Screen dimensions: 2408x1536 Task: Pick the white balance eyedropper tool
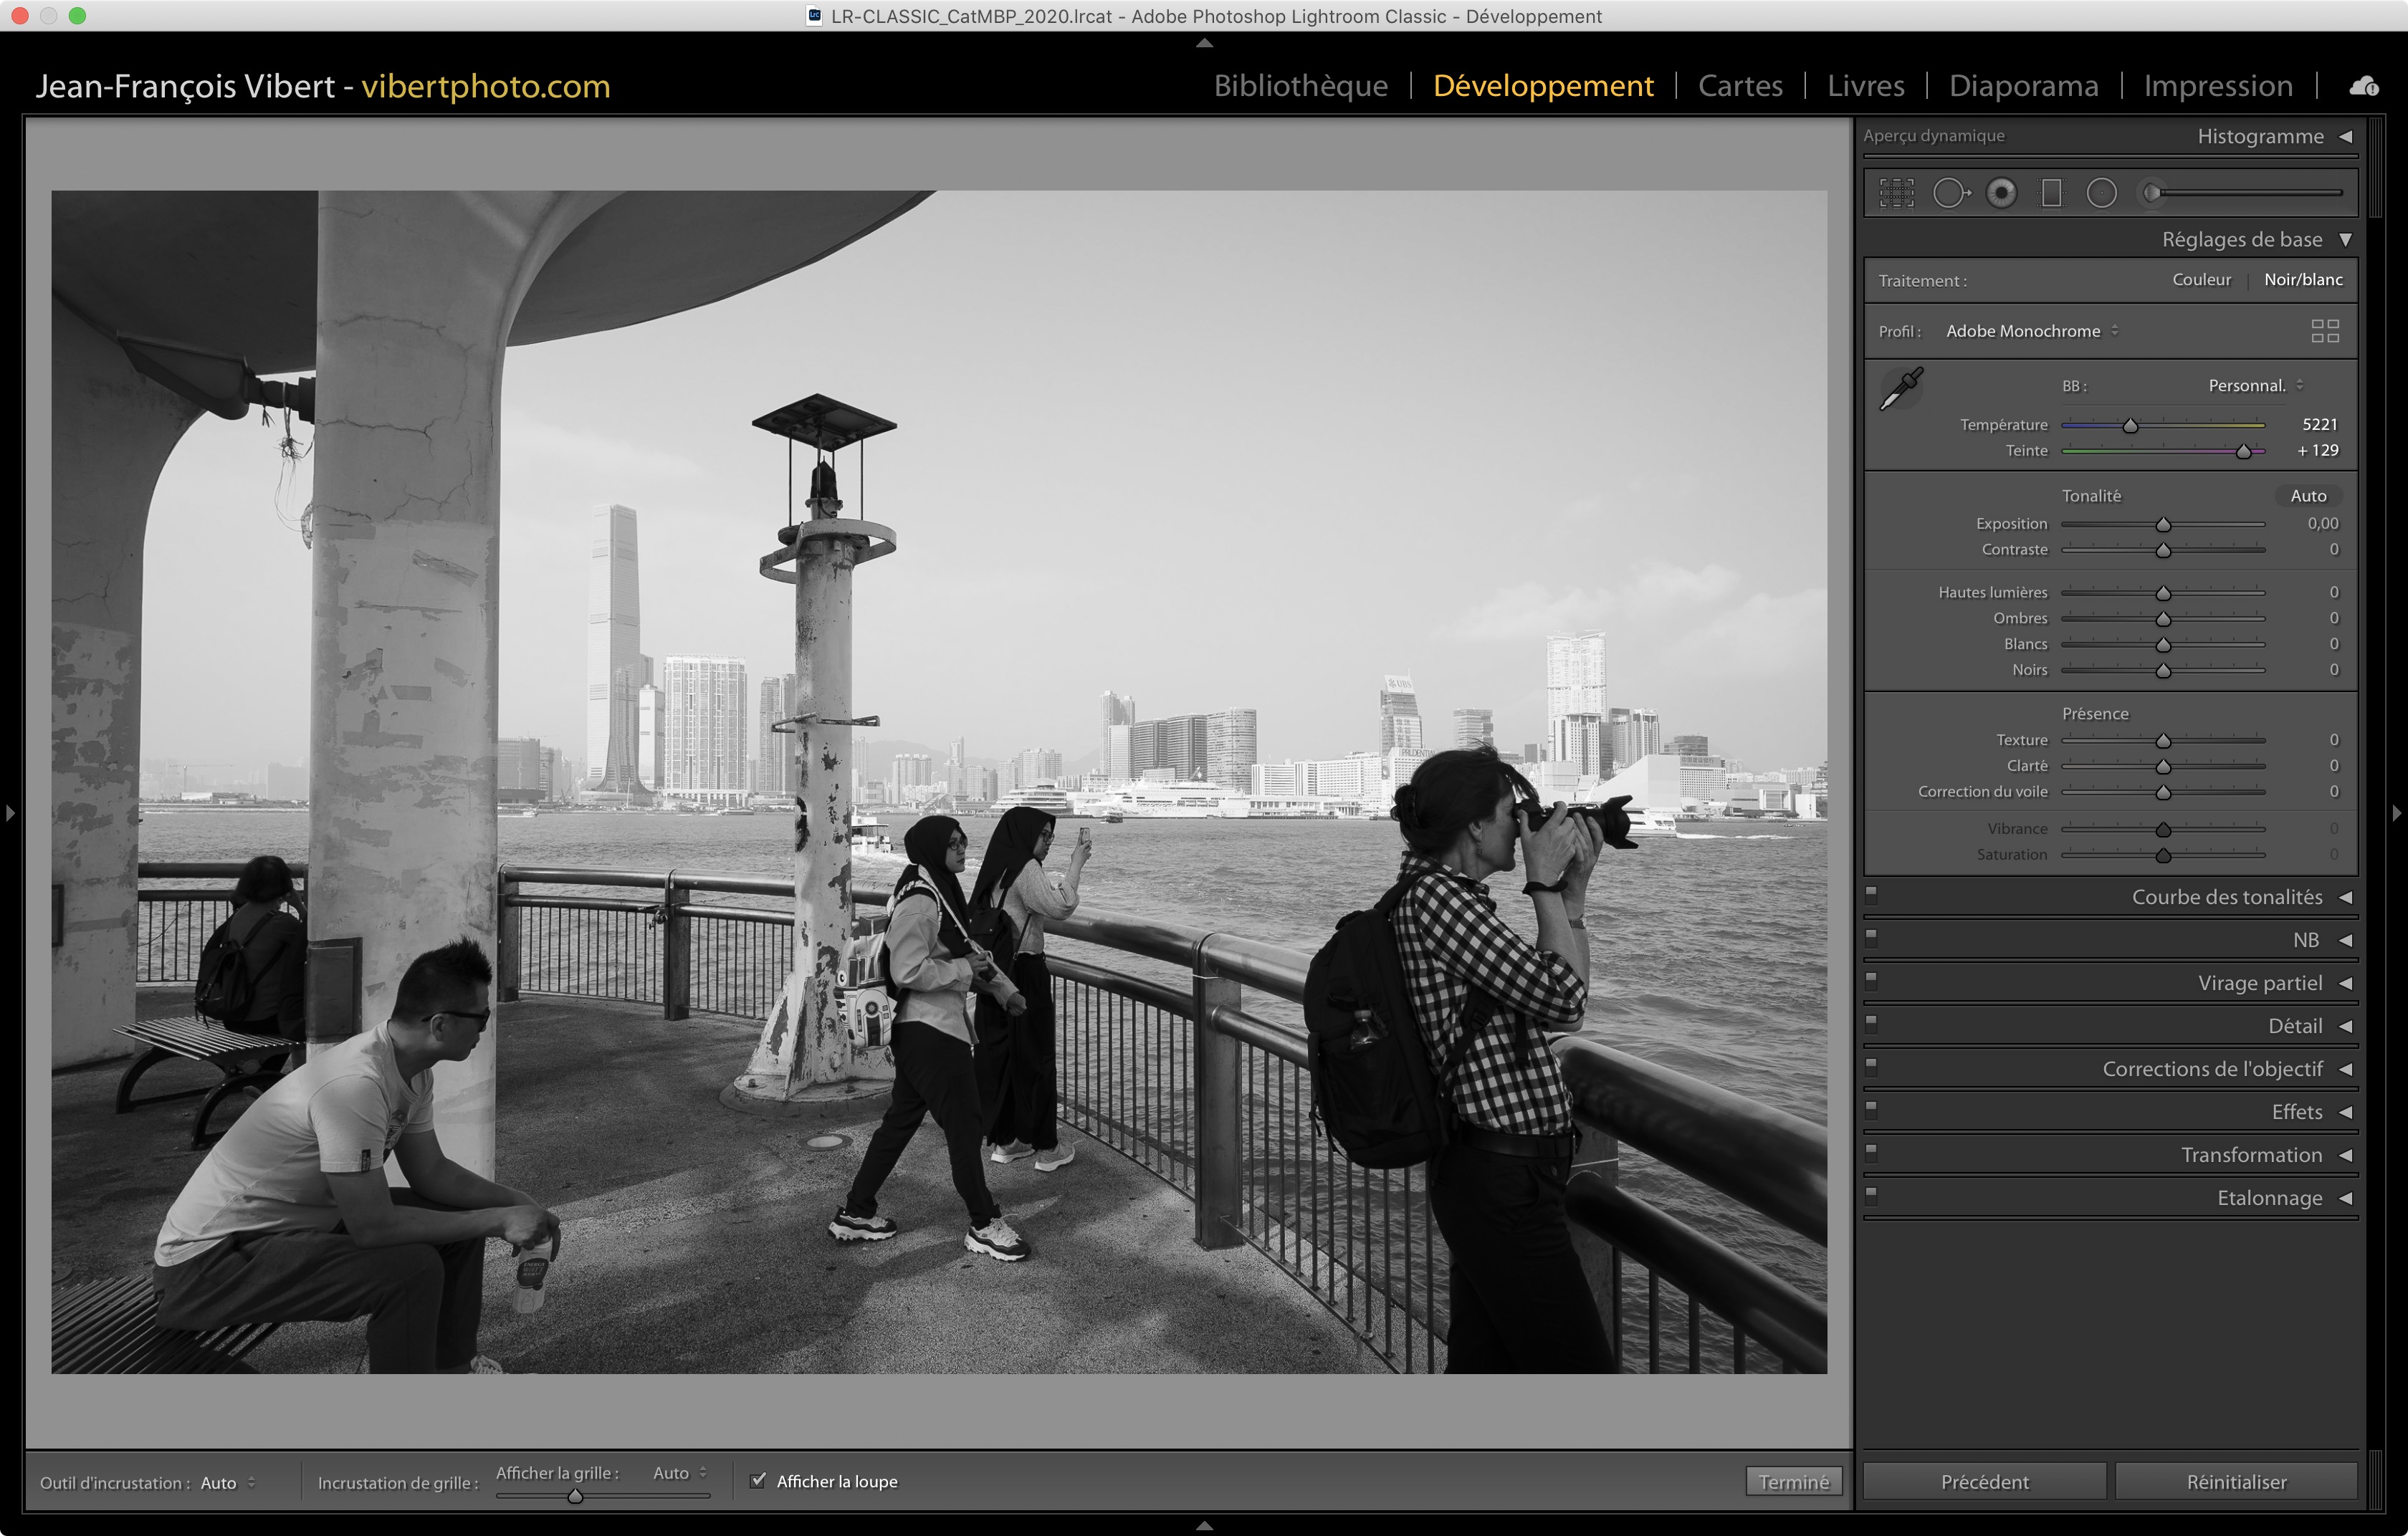[1901, 389]
